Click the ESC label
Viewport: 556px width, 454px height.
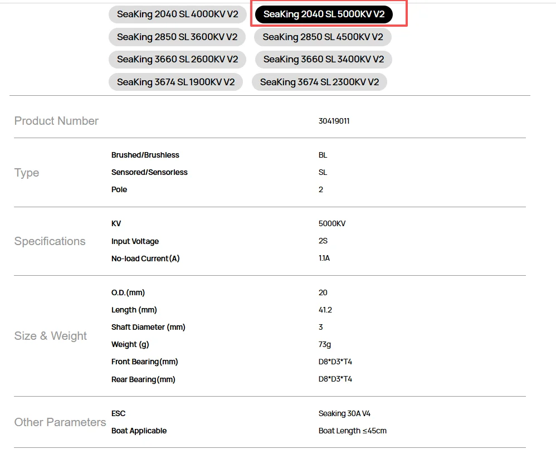[118, 413]
